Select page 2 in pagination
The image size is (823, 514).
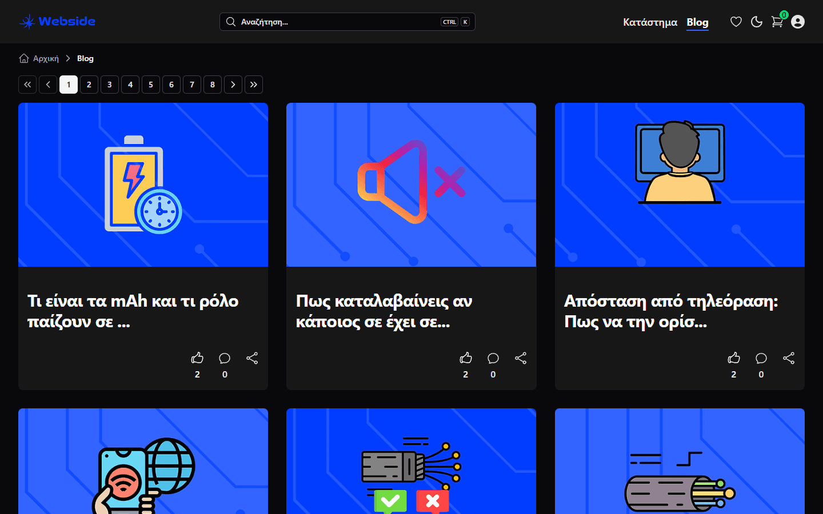(89, 85)
